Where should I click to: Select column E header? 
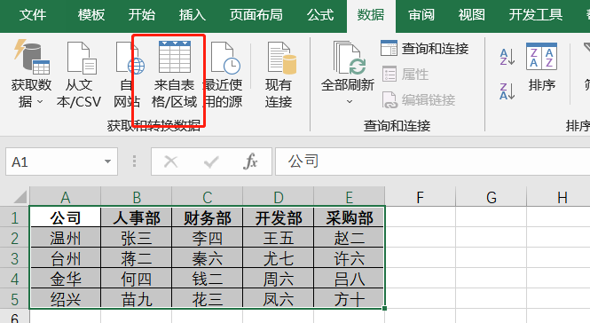click(350, 196)
